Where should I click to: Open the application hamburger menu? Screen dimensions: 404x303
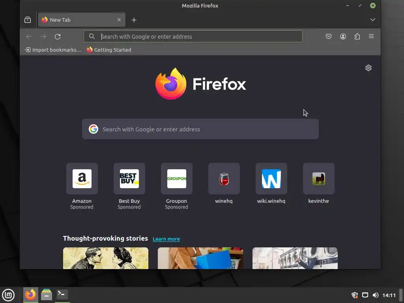pyautogui.click(x=371, y=36)
